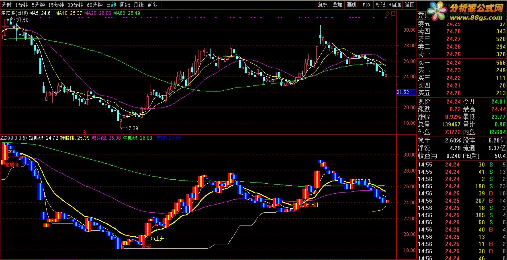
Task: Select the 买三 24.22 order row
Action: click(462, 78)
